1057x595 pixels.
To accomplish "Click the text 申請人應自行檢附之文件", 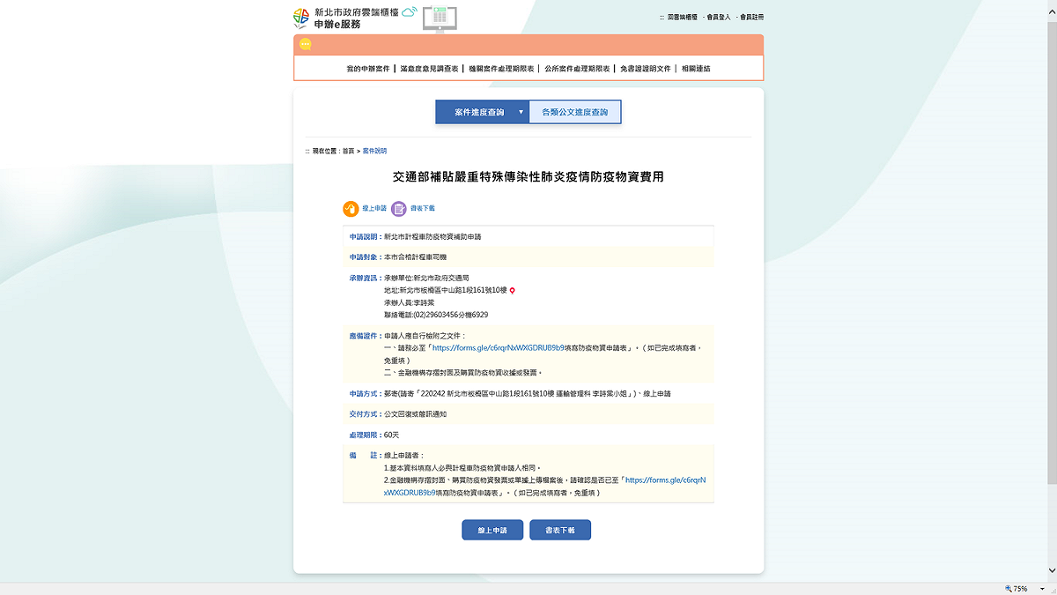I will tap(425, 336).
